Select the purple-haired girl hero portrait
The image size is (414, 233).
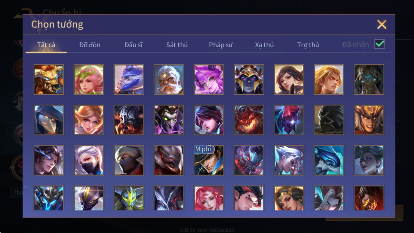(x=209, y=80)
